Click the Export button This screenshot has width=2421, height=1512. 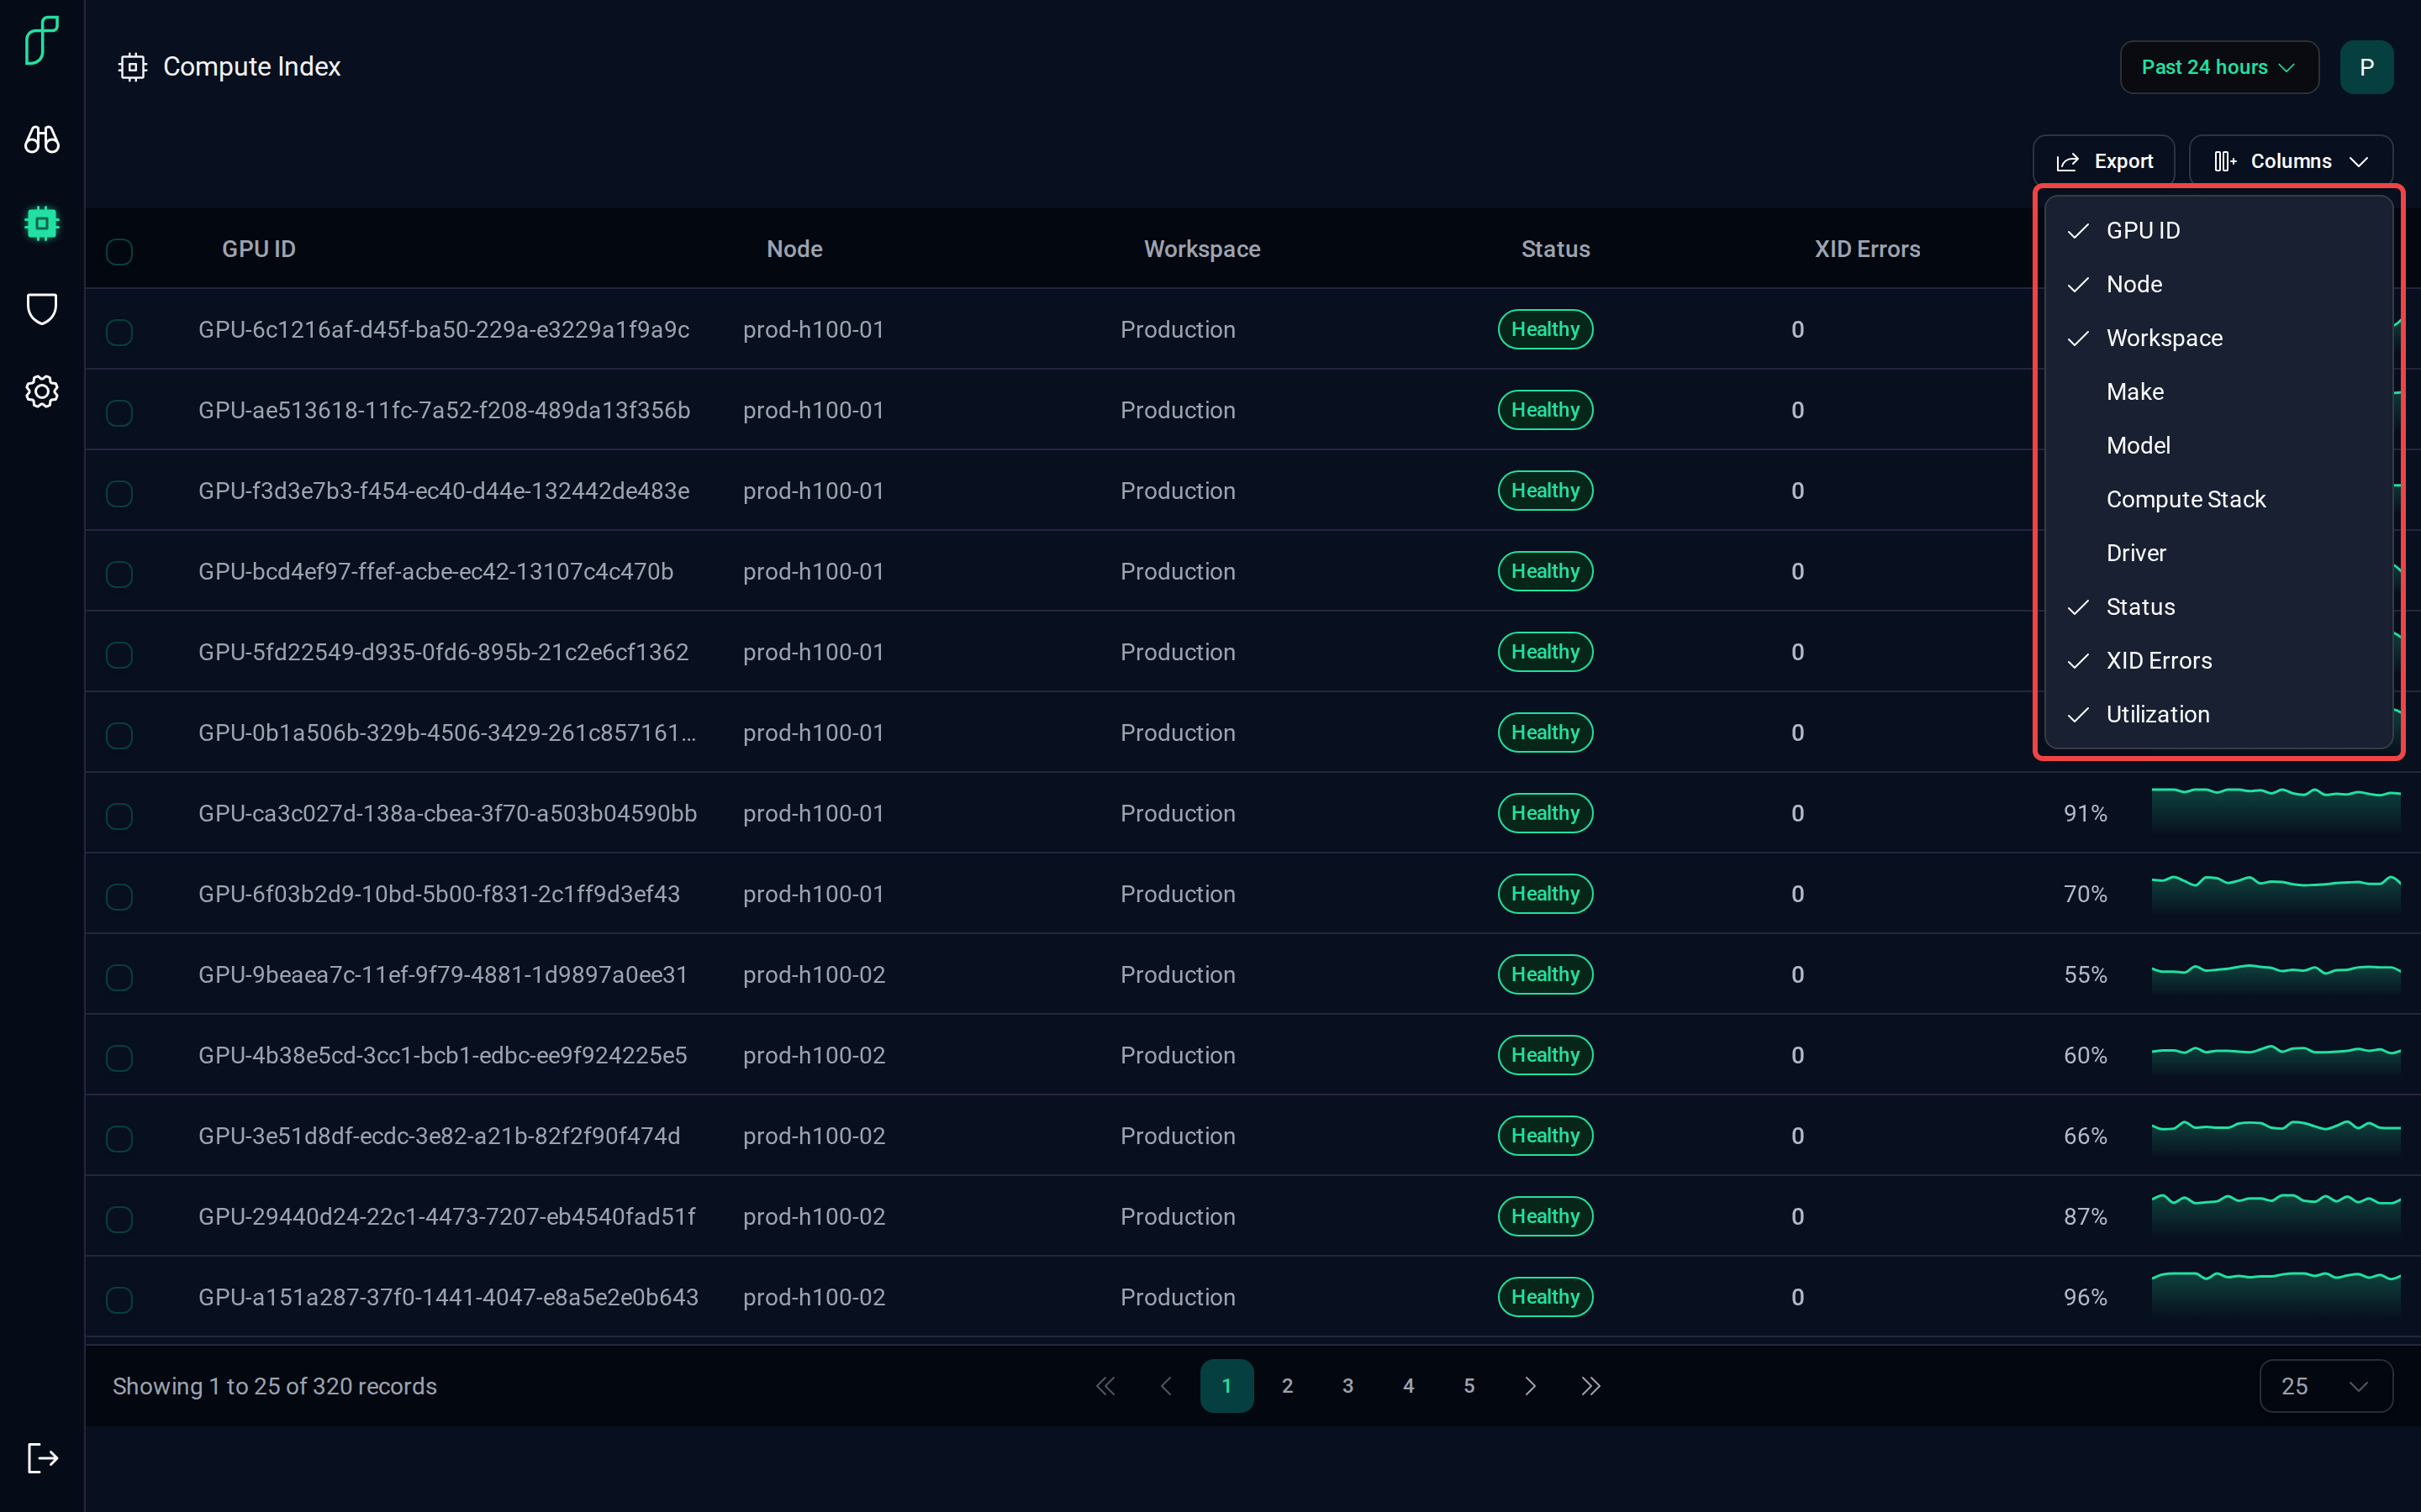click(x=2104, y=161)
